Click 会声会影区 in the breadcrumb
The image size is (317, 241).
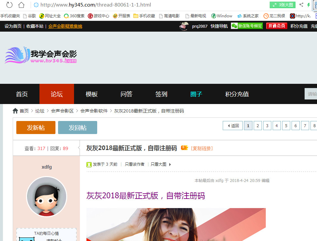pos(62,111)
